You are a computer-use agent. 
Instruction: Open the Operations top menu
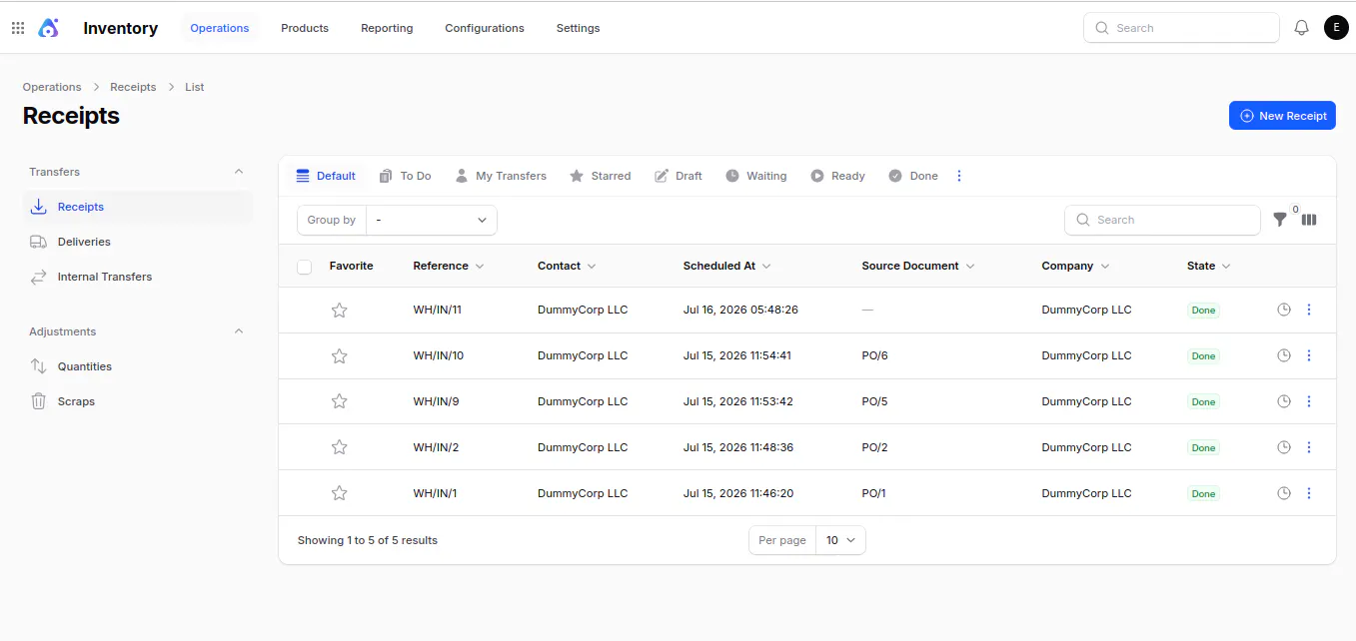click(x=220, y=28)
